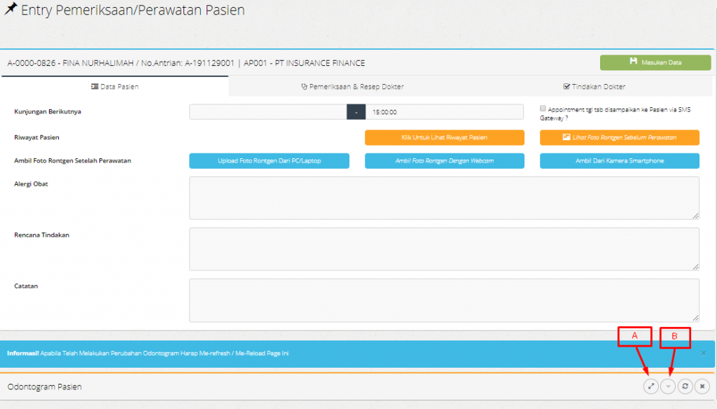Refresh the Odontogram Pasien panel
This screenshot has width=717, height=409.
pyautogui.click(x=685, y=386)
